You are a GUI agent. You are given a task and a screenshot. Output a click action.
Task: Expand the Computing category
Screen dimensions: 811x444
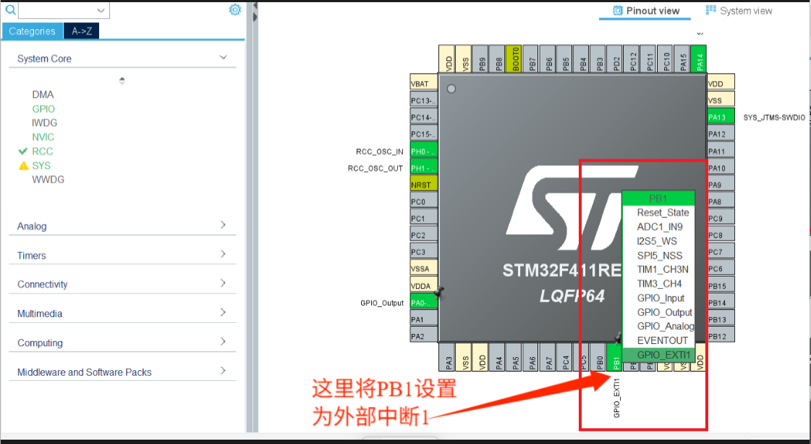[x=122, y=343]
